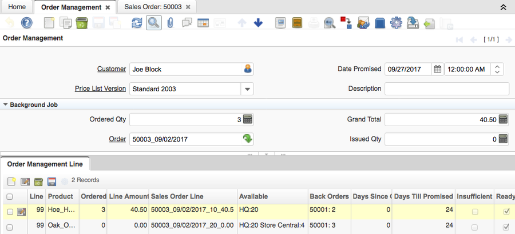Click the blue down arrow for next record
Image resolution: width=515 pixels, height=234 pixels.
pyautogui.click(x=258, y=23)
